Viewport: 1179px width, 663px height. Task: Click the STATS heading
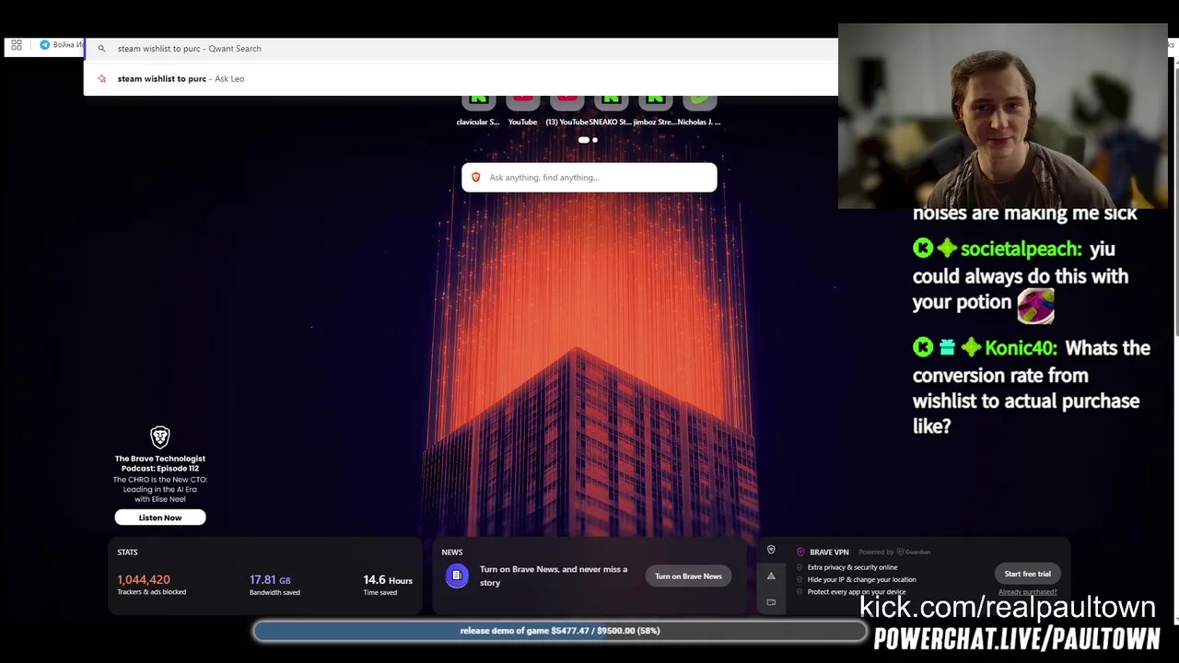[x=127, y=552]
